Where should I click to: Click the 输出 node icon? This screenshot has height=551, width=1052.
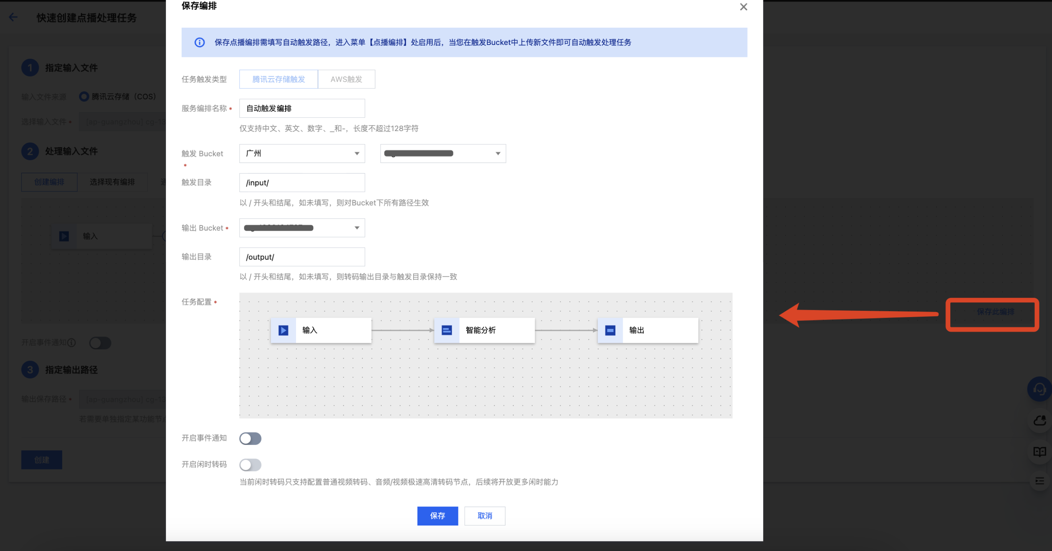click(610, 330)
